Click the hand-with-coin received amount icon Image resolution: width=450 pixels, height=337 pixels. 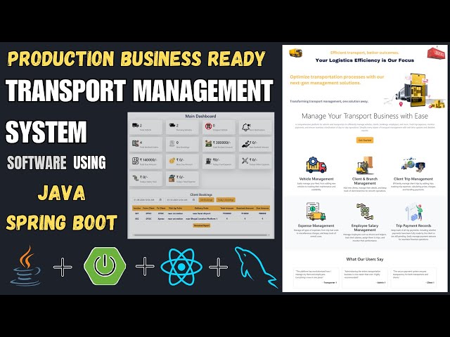coord(245,144)
